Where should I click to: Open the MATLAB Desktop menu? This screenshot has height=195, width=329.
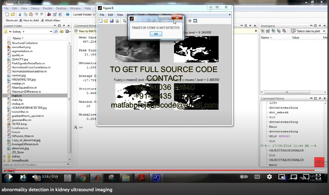point(61,8)
